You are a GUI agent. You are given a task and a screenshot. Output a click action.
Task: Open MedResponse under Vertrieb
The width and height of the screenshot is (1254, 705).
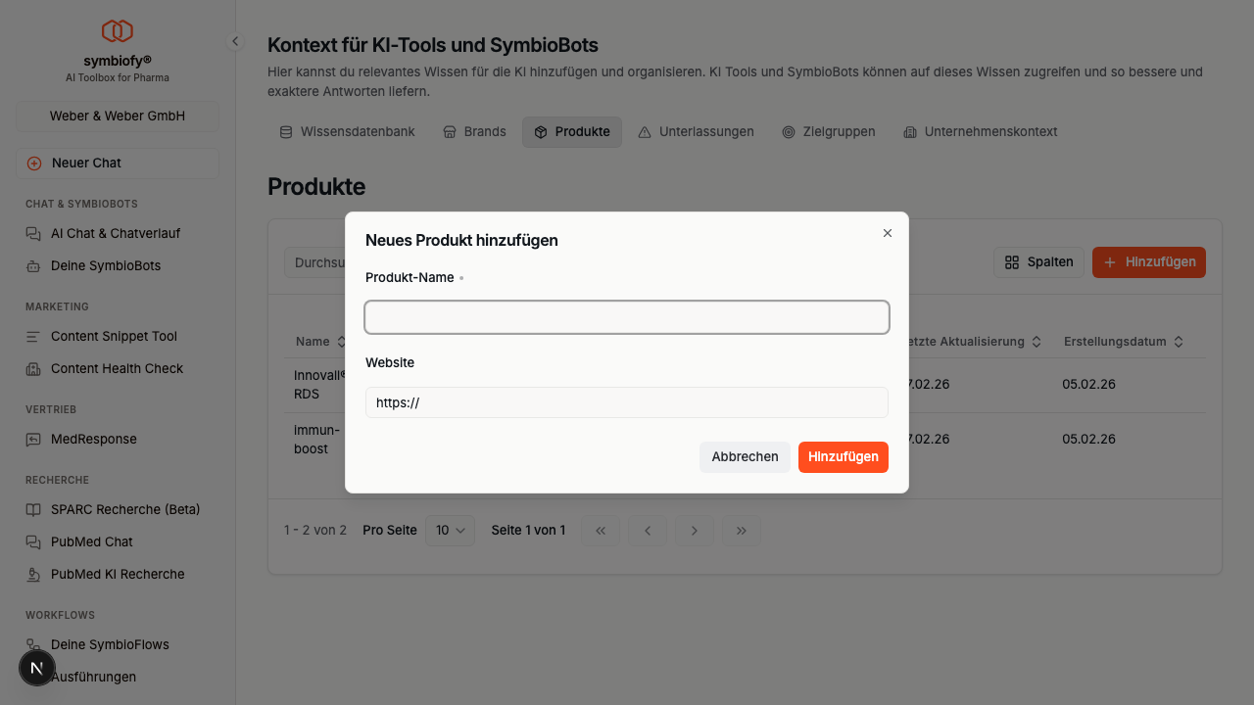[93, 439]
